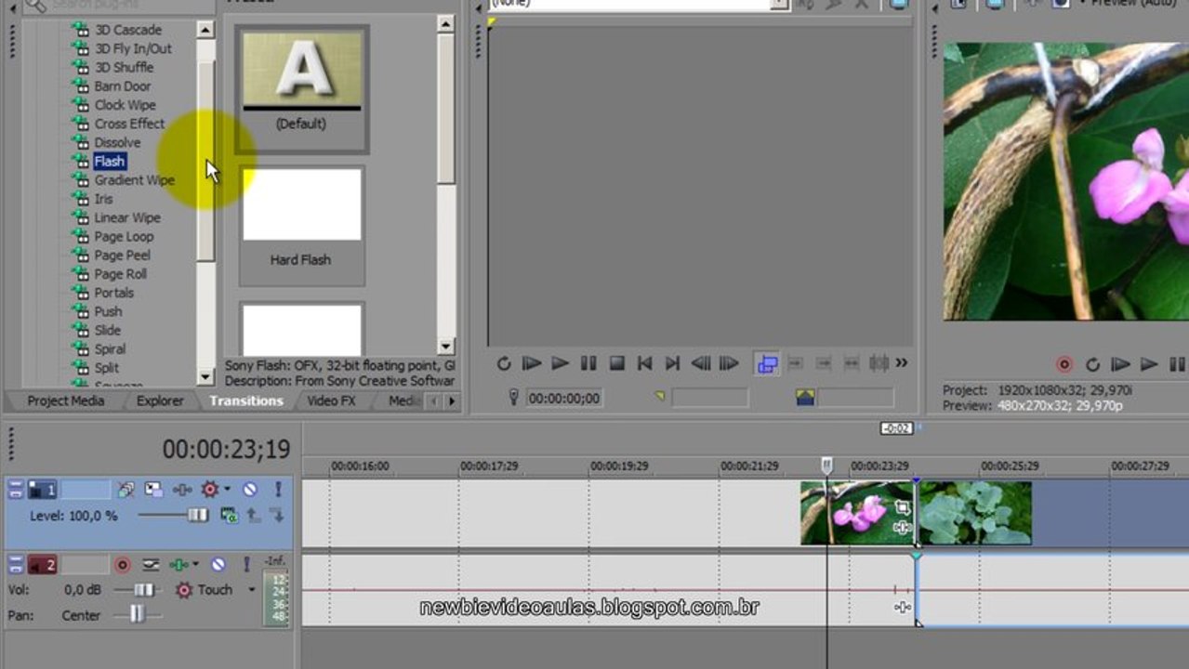Solo video track 1
The height and width of the screenshot is (669, 1189).
coord(277,489)
